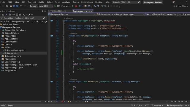190x107 pixels.
Task: Open Solution Explorer window position dropdown
Action: tap(40, 11)
